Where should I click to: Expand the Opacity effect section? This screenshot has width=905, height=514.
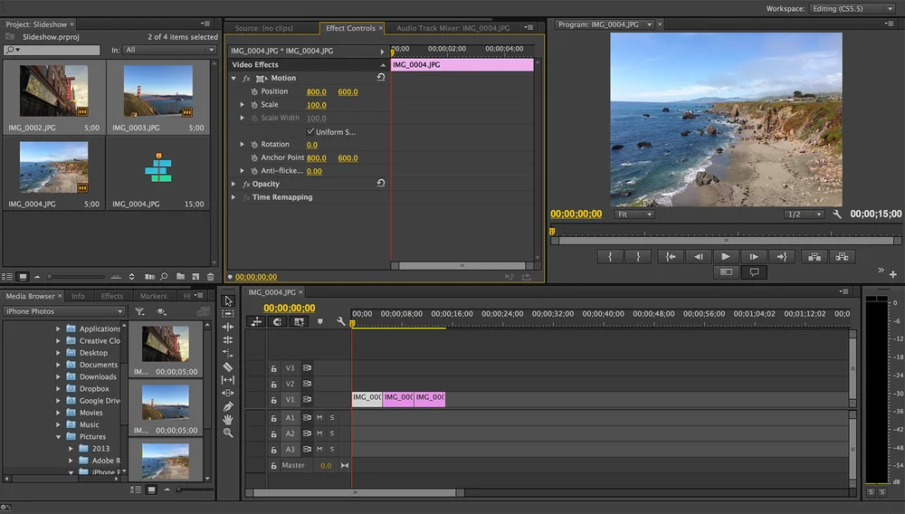(x=233, y=184)
